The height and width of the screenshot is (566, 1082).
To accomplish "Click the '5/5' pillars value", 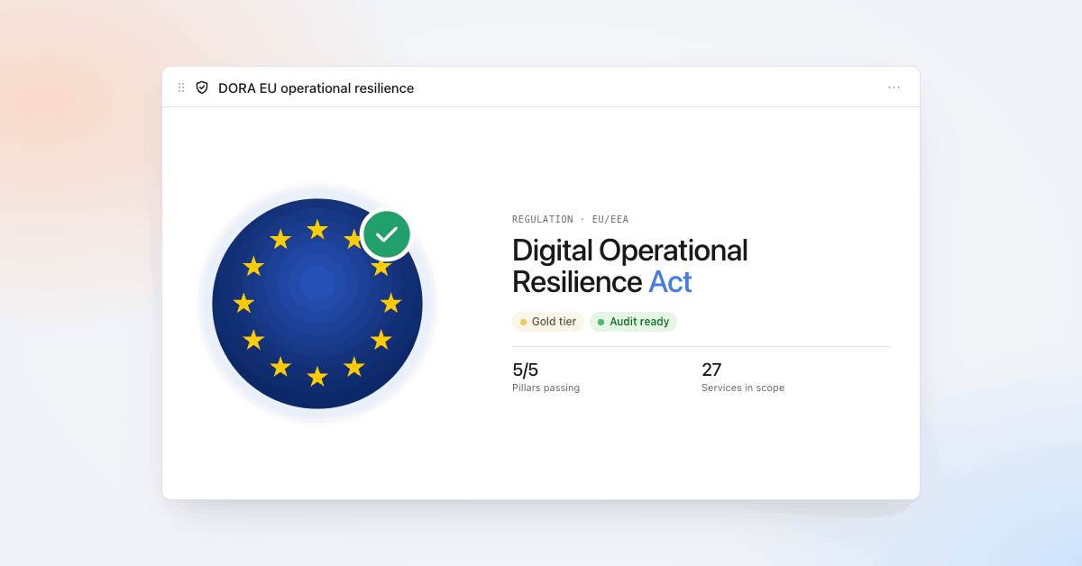I will tap(526, 370).
